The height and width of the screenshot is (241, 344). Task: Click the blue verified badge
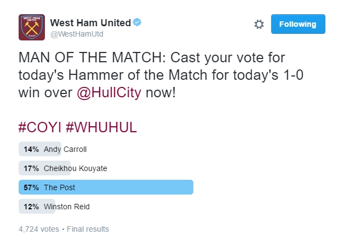pos(137,22)
